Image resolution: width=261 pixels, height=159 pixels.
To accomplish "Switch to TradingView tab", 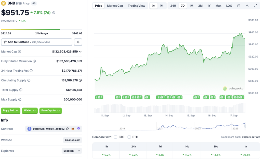I will coord(137,6).
